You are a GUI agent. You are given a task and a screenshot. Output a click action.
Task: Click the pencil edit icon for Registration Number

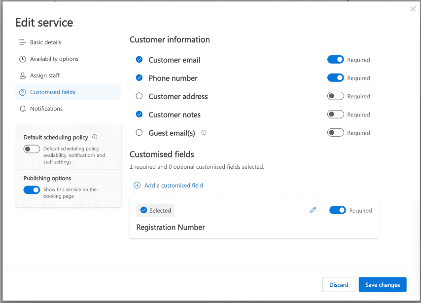point(313,210)
